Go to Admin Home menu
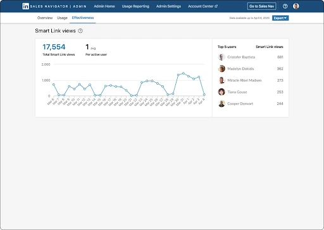The image size is (324, 230). click(x=104, y=6)
